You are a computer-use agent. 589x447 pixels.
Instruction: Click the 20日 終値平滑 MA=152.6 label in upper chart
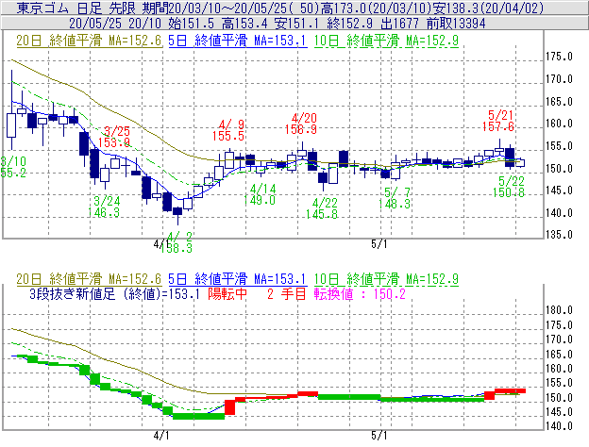tap(89, 41)
